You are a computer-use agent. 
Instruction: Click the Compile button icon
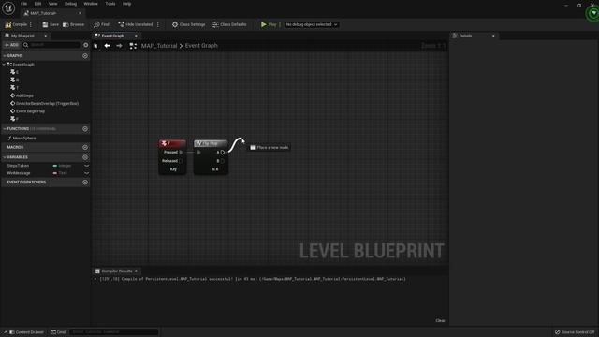tap(8, 24)
